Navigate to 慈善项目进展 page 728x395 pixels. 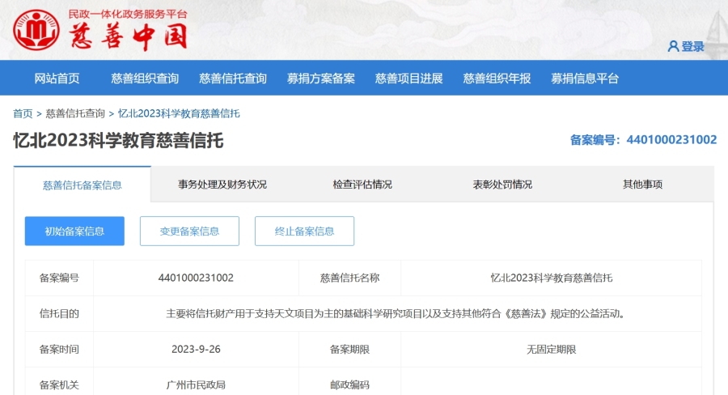pos(409,79)
